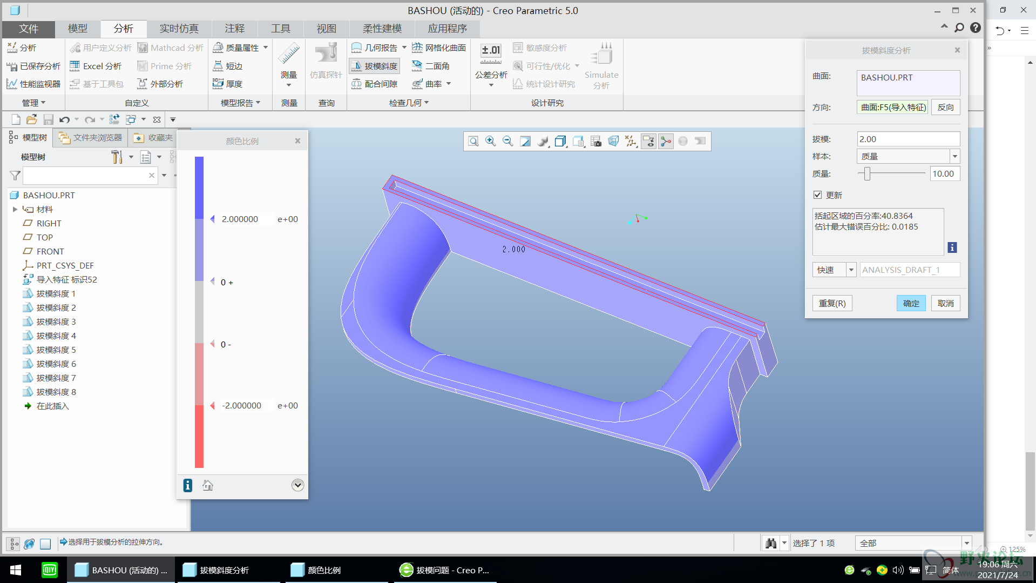Click the 拔模斜度 draft analysis ribbon button

pos(374,66)
